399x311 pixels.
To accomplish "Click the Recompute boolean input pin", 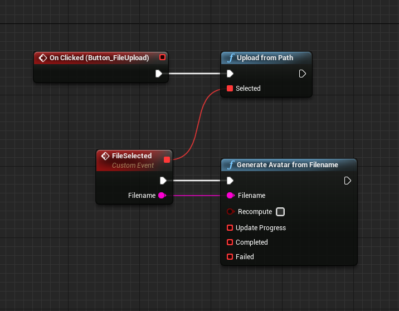I will (230, 212).
